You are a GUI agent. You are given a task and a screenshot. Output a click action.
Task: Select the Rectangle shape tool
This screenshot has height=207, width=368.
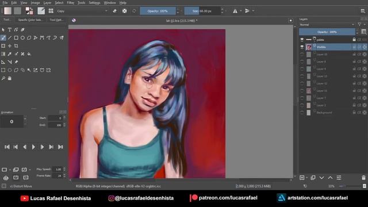(x=16, y=38)
